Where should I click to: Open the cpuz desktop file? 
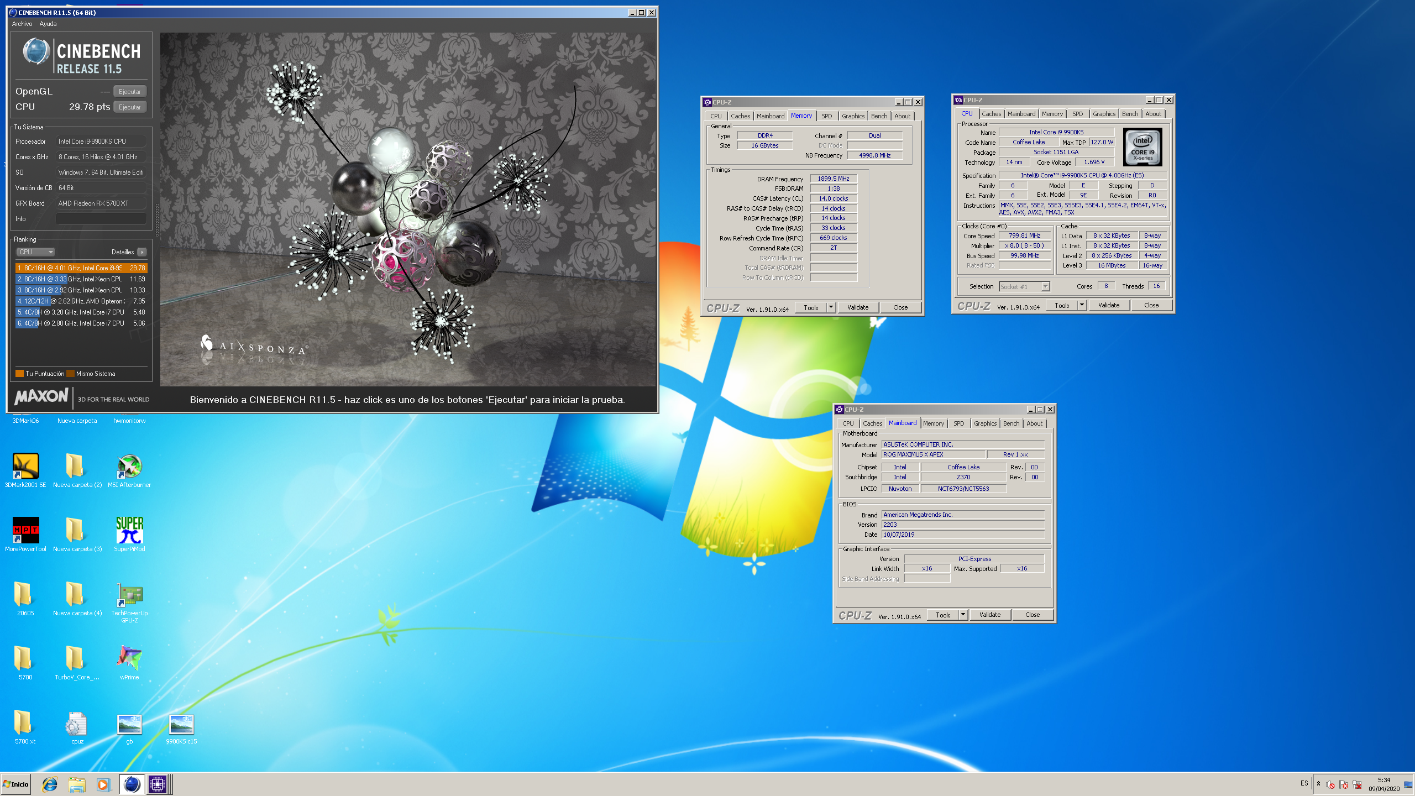[77, 726]
